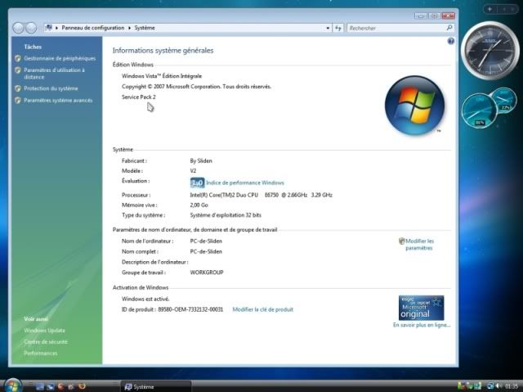The width and height of the screenshot is (523, 392).
Task: Click Système breadcrumb in address bar
Action: (145, 28)
